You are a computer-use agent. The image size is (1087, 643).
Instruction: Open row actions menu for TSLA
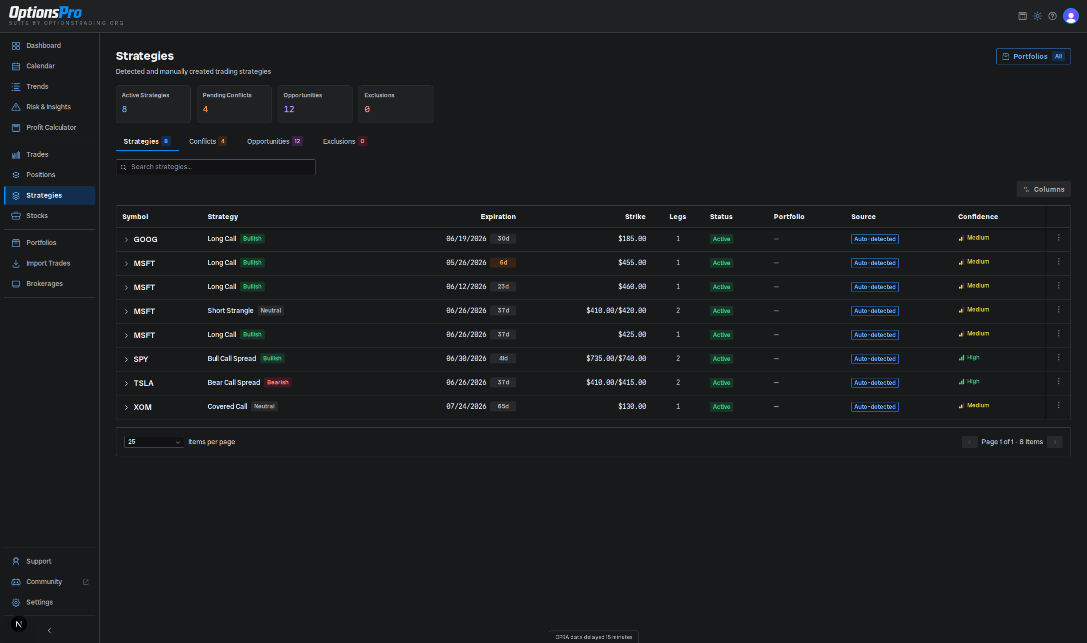pos(1059,381)
